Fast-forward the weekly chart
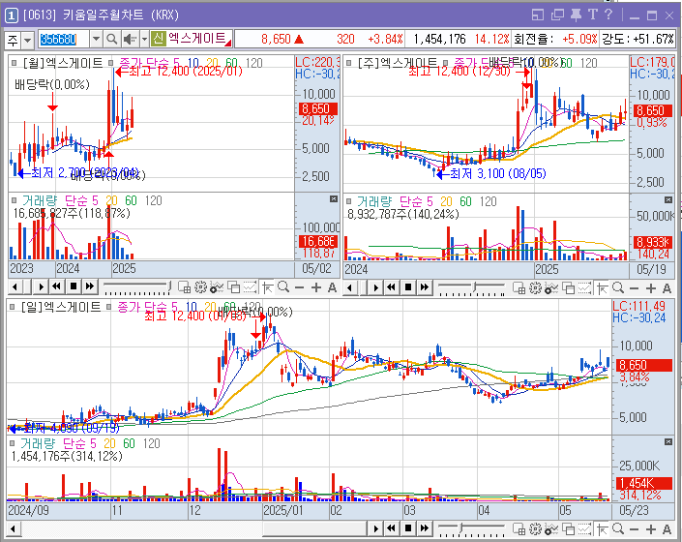The image size is (682, 542). (x=425, y=287)
